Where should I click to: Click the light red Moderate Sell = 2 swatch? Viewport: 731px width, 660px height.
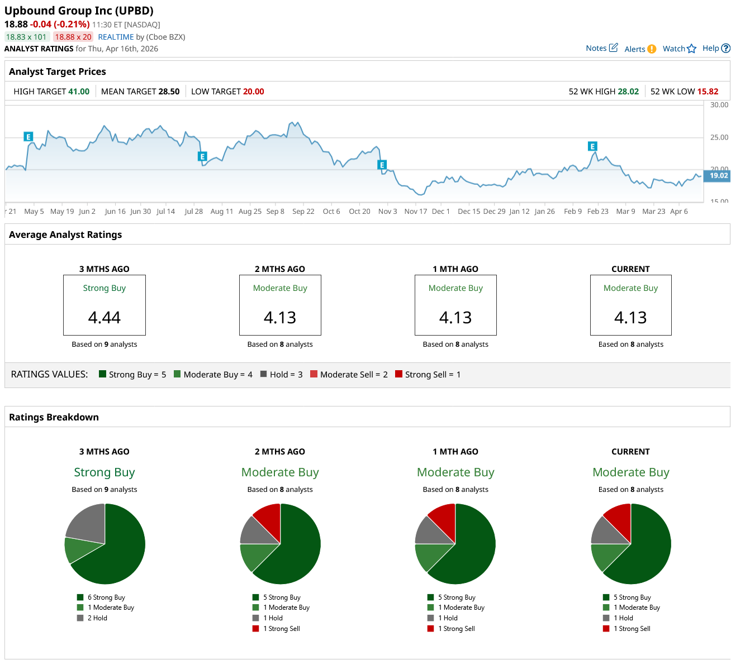coord(314,374)
